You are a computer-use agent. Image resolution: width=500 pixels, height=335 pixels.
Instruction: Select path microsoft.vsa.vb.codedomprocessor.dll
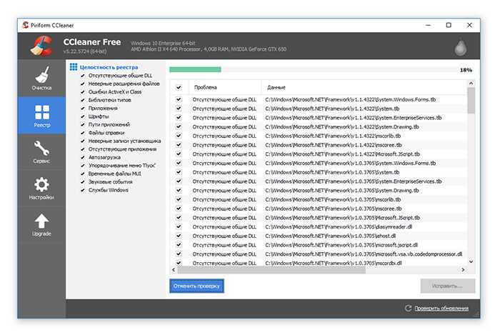(364, 254)
